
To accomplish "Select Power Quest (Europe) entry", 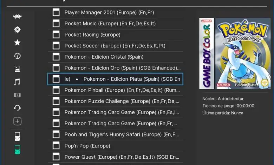I will coord(115,157).
